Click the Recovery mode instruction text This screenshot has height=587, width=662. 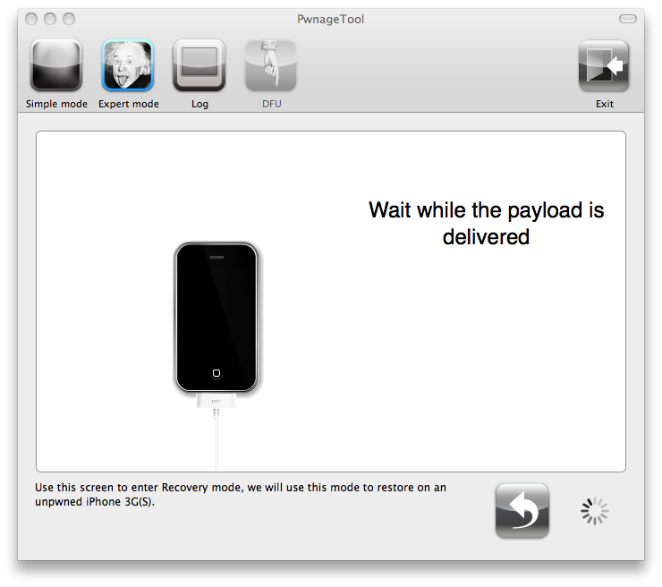tap(241, 495)
